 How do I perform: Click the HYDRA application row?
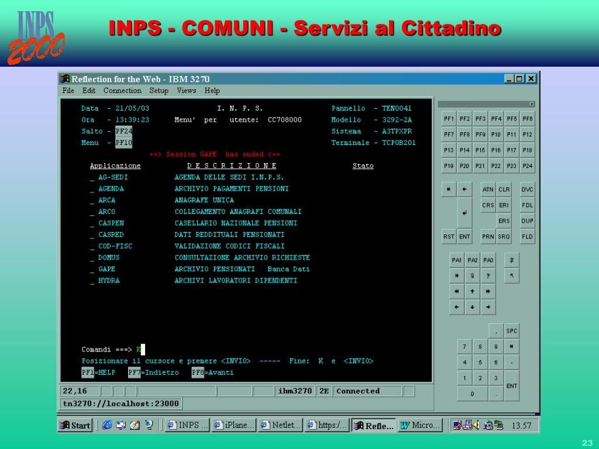pos(194,281)
